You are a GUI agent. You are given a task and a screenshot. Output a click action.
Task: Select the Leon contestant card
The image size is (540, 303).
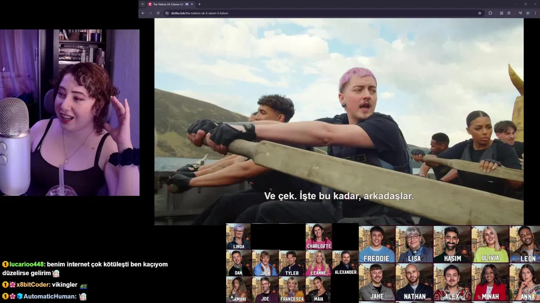[525, 245]
